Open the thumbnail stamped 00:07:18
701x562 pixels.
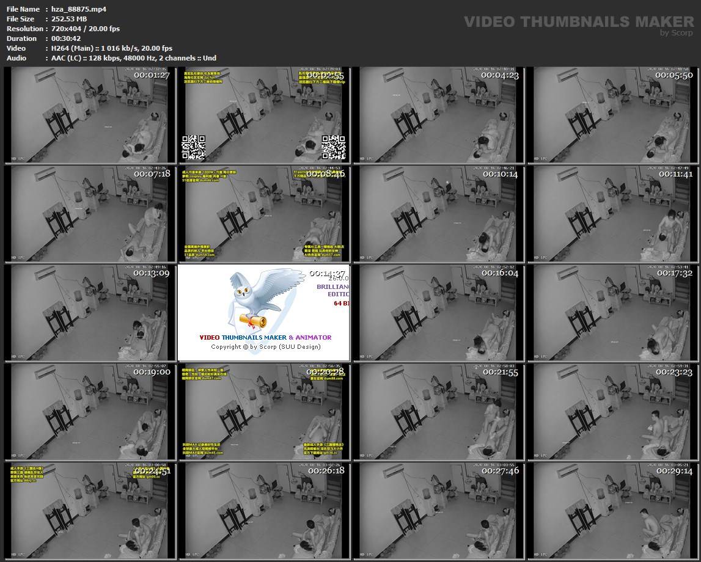(x=89, y=214)
